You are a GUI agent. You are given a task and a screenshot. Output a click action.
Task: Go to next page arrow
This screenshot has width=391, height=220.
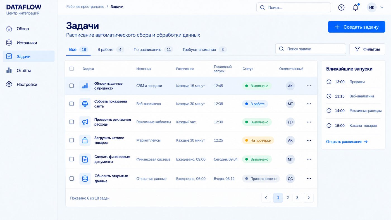click(309, 198)
